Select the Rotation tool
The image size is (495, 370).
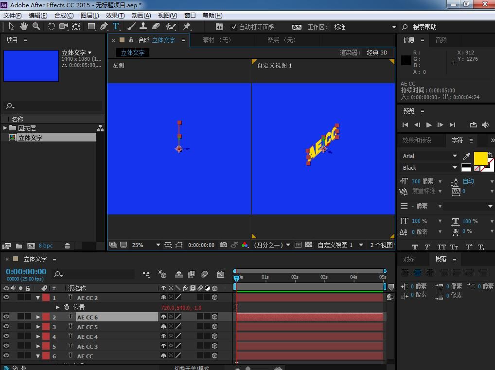tap(51, 27)
